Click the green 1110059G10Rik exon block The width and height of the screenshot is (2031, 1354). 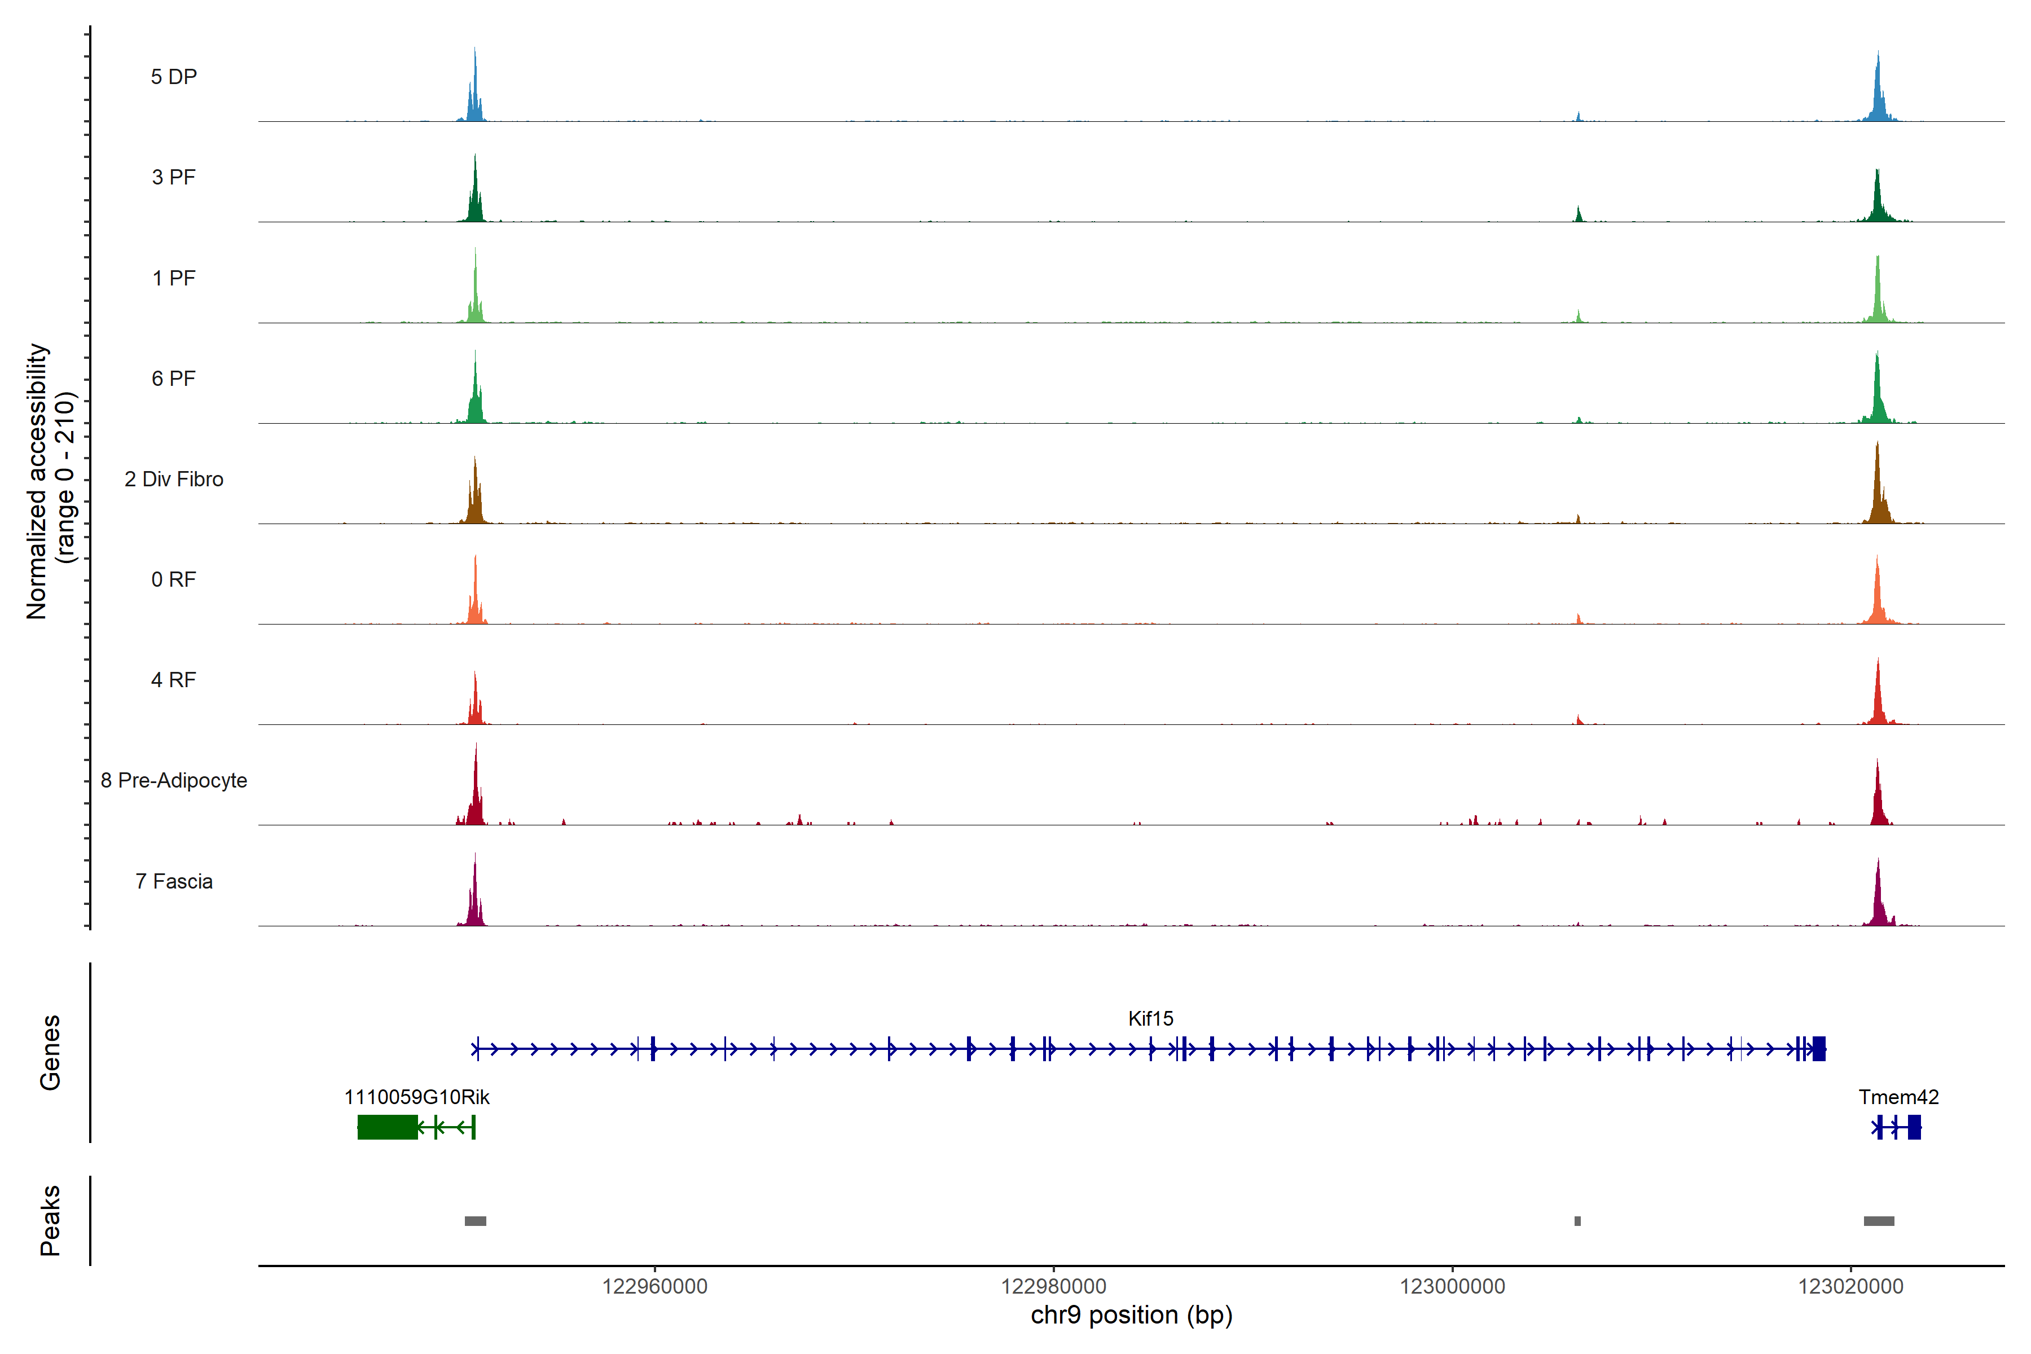[387, 1127]
